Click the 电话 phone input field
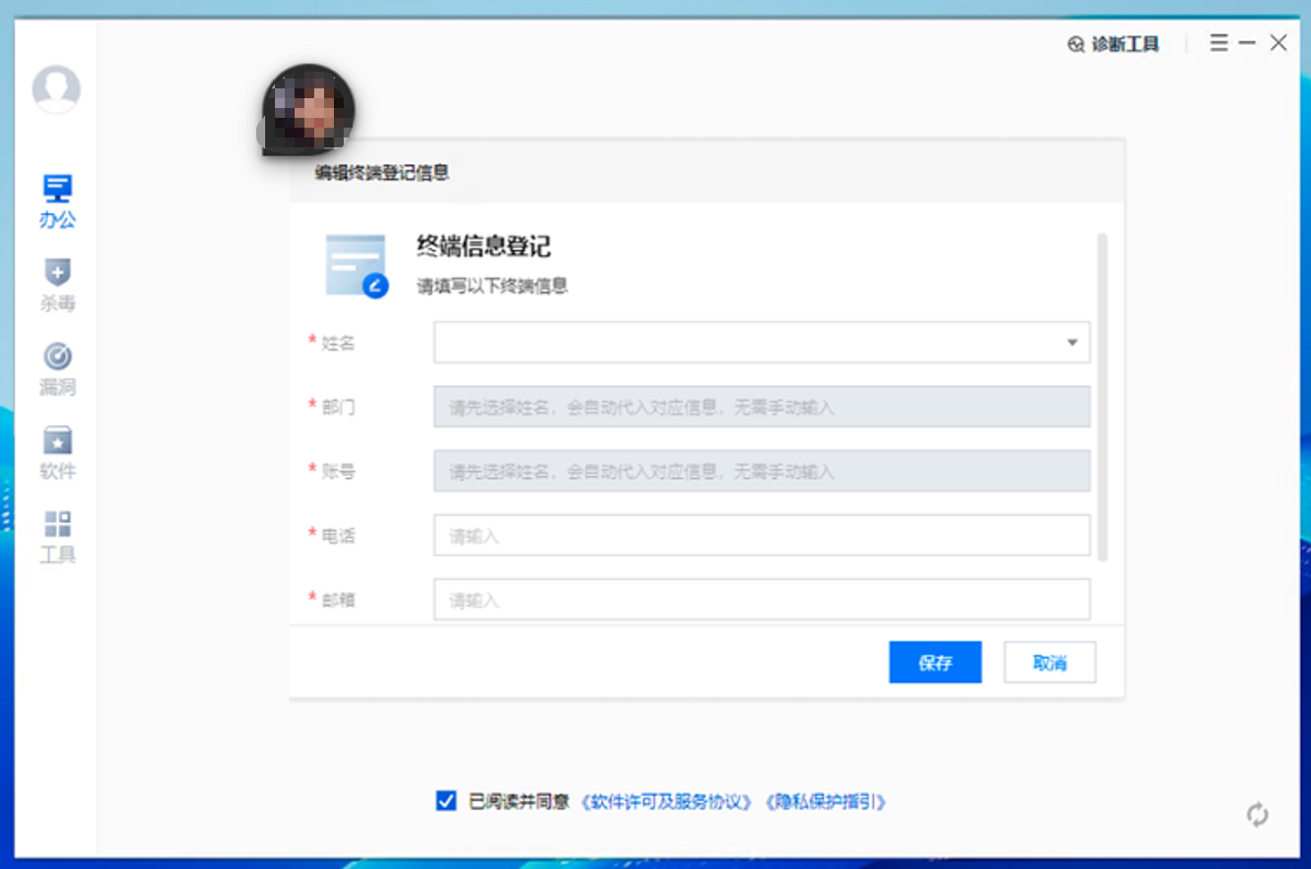 click(761, 536)
